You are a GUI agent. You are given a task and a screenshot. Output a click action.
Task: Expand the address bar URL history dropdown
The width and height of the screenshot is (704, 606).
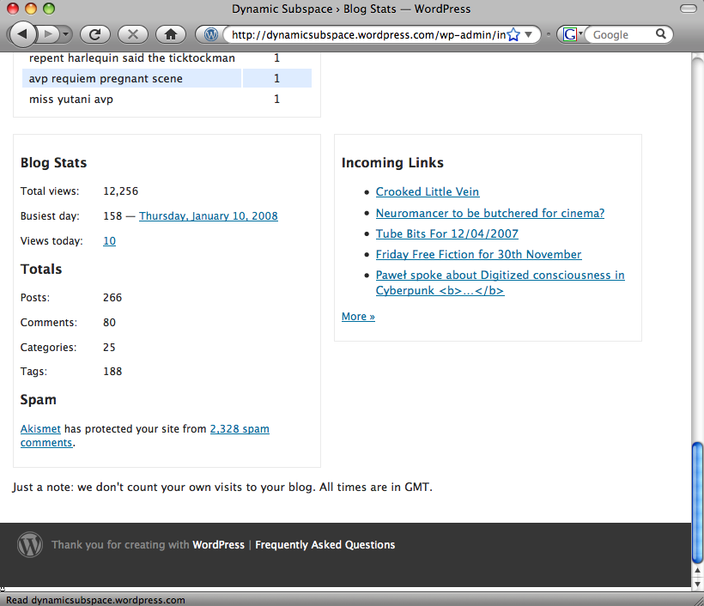click(530, 34)
